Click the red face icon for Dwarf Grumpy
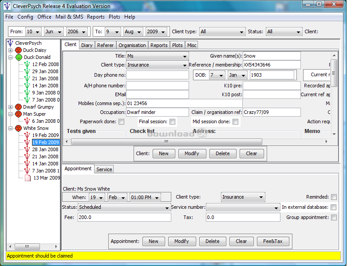Image resolution: width=355 pixels, height=266 pixels. pyautogui.click(x=18, y=107)
